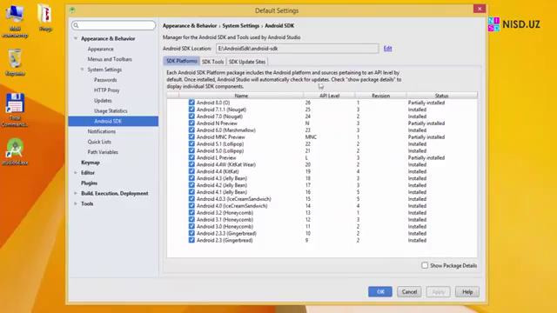Open the Usage Statistics settings page
557x313 pixels.
111,110
